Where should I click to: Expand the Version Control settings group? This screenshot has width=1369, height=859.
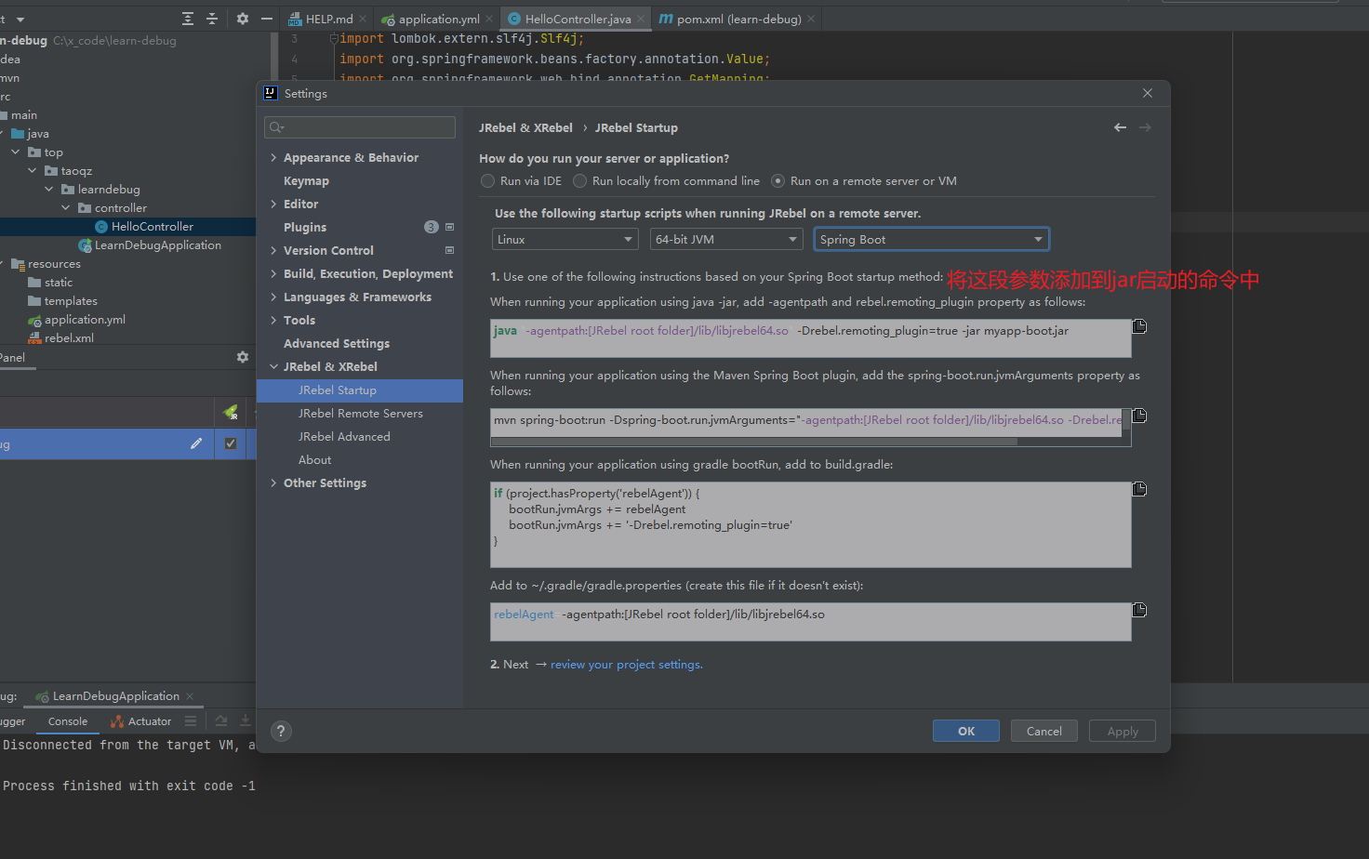273,250
